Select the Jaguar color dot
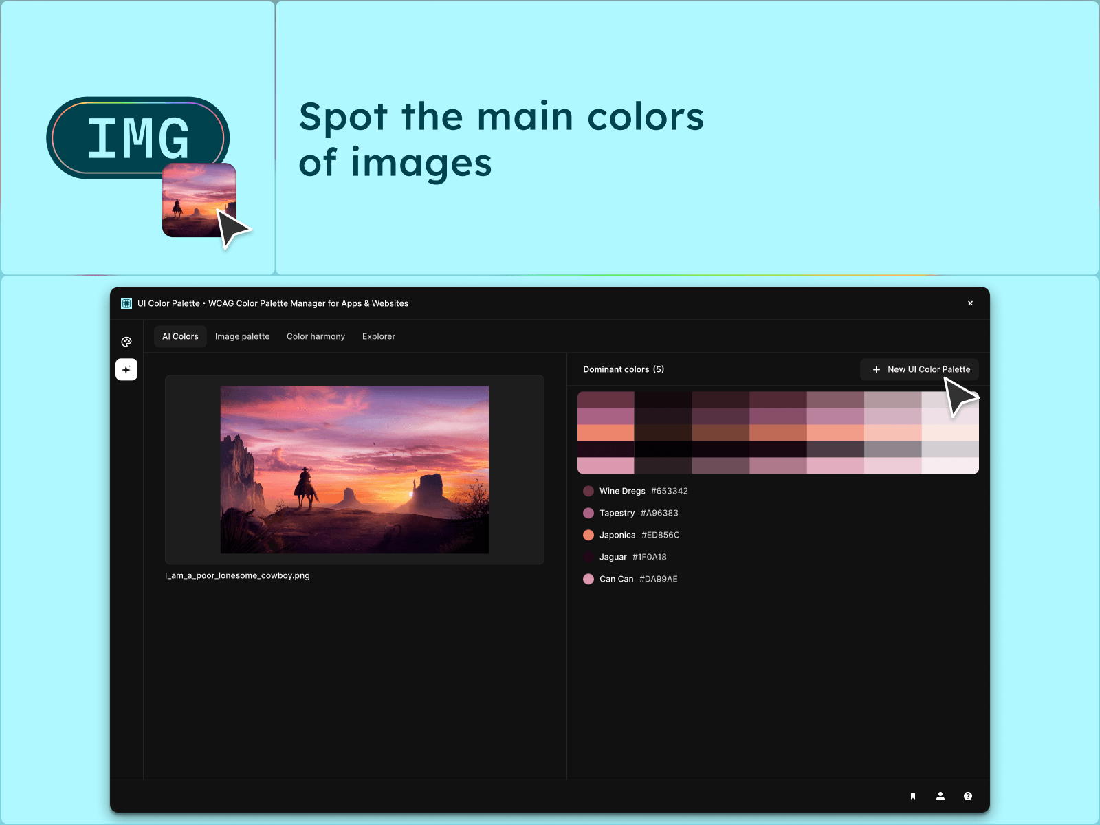 click(588, 557)
